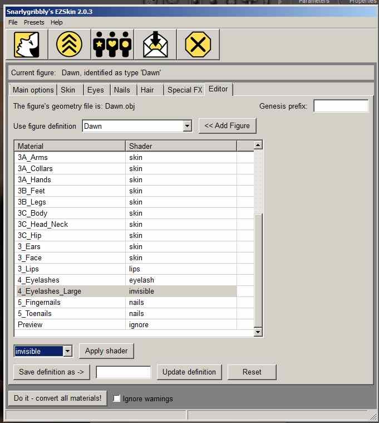Image resolution: width=379 pixels, height=423 pixels.
Task: Select the Editor tab
Action: [218, 89]
